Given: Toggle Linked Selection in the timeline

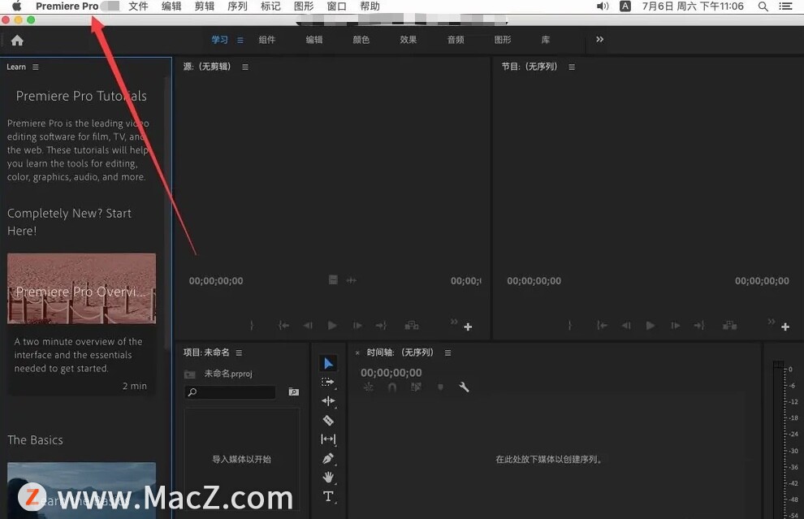Looking at the screenshot, I should tap(416, 387).
